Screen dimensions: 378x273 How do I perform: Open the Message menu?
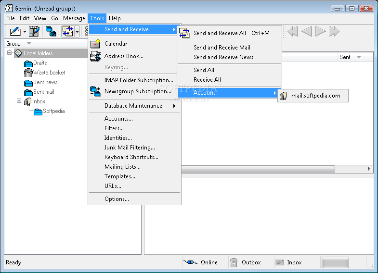click(x=74, y=18)
